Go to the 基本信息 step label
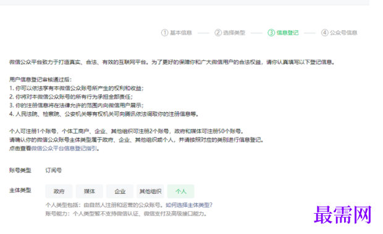Screen dimensions: 383x234 [181, 33]
